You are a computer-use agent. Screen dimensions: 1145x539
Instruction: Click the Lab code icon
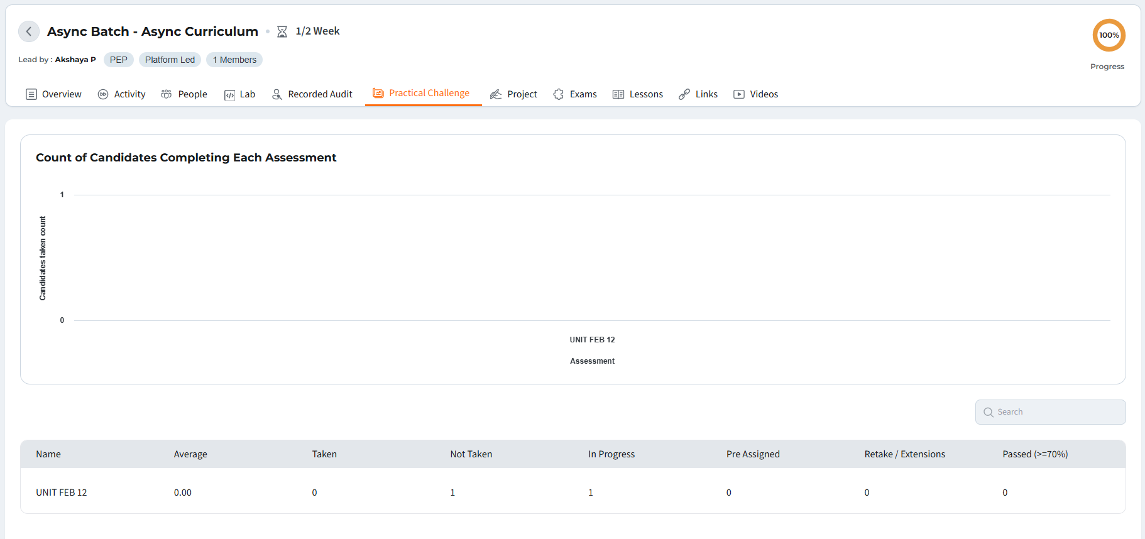point(229,95)
